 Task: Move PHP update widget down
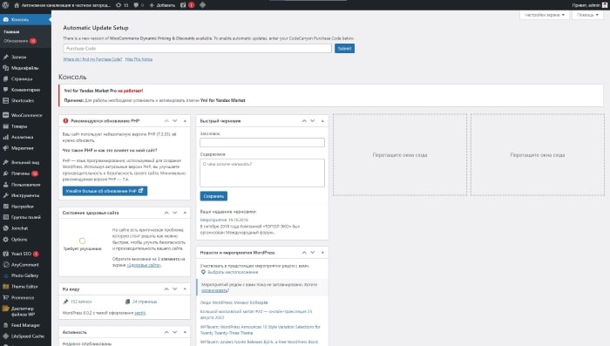coord(175,121)
